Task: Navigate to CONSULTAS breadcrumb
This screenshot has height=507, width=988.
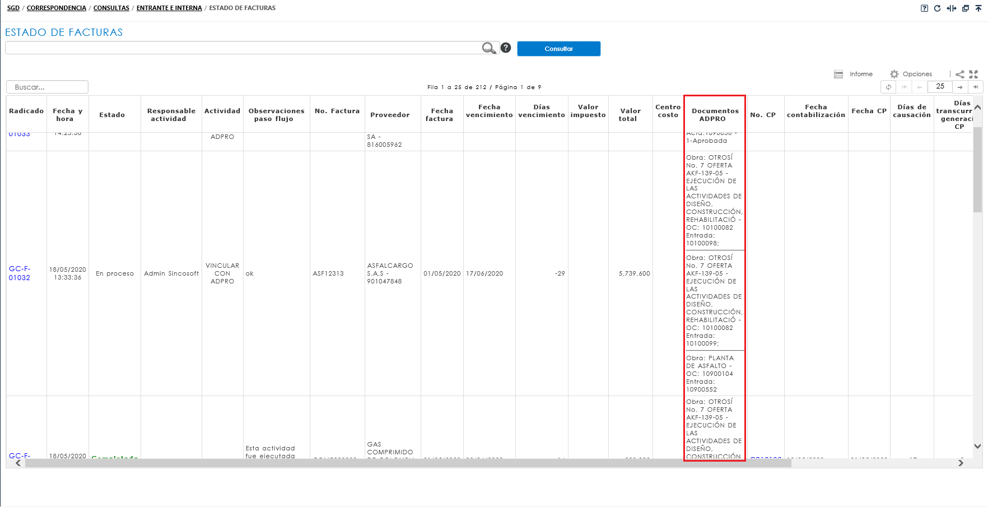Action: [111, 8]
